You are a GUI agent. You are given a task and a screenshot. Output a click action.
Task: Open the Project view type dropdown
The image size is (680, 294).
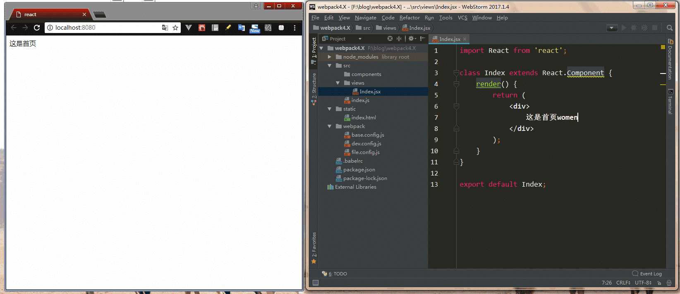click(360, 39)
